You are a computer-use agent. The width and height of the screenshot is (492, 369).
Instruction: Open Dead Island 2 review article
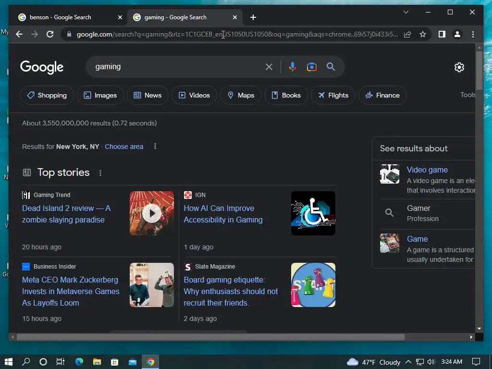point(66,214)
